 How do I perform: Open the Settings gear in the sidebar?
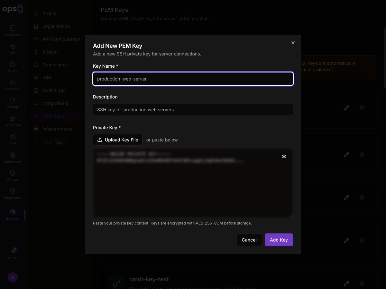tap(12, 212)
